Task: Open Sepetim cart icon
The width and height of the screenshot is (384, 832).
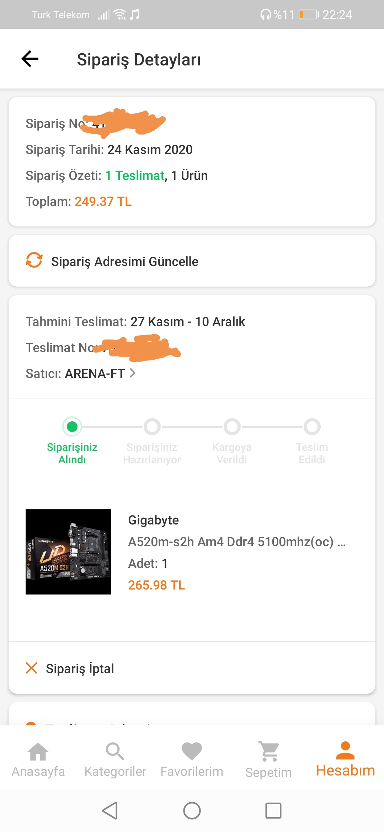Action: click(269, 752)
